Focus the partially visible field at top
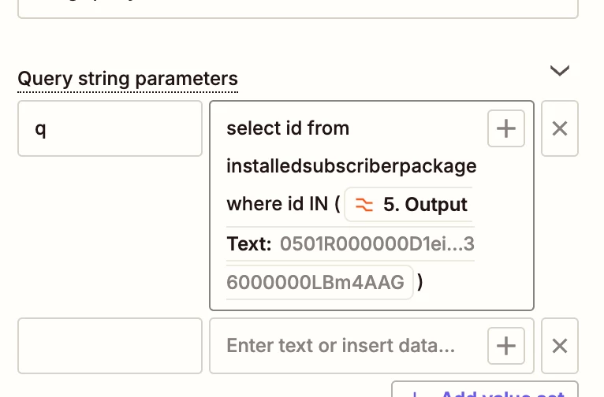 (x=298, y=9)
